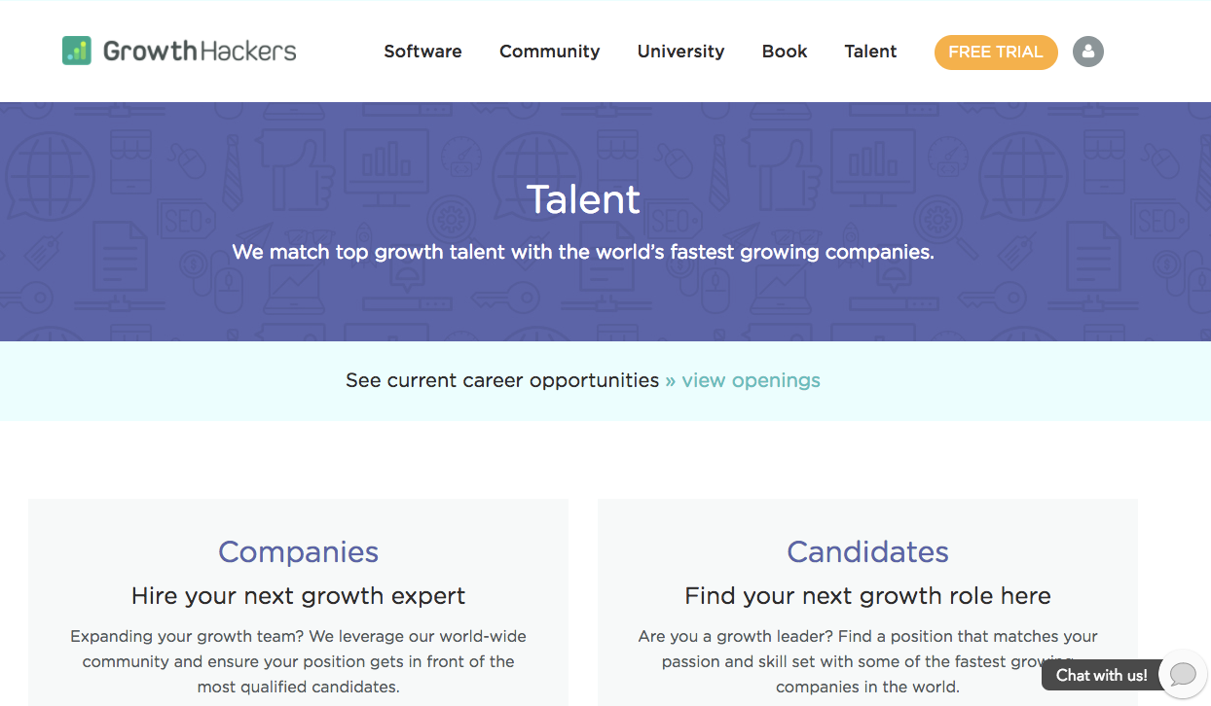Open the chat speech bubble icon
1211x706 pixels.
pyautogui.click(x=1183, y=674)
